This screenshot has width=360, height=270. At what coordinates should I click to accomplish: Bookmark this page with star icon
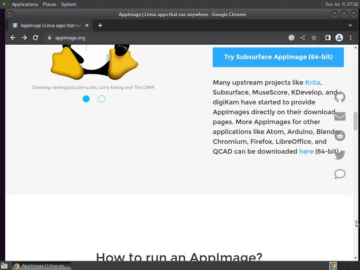[314, 38]
